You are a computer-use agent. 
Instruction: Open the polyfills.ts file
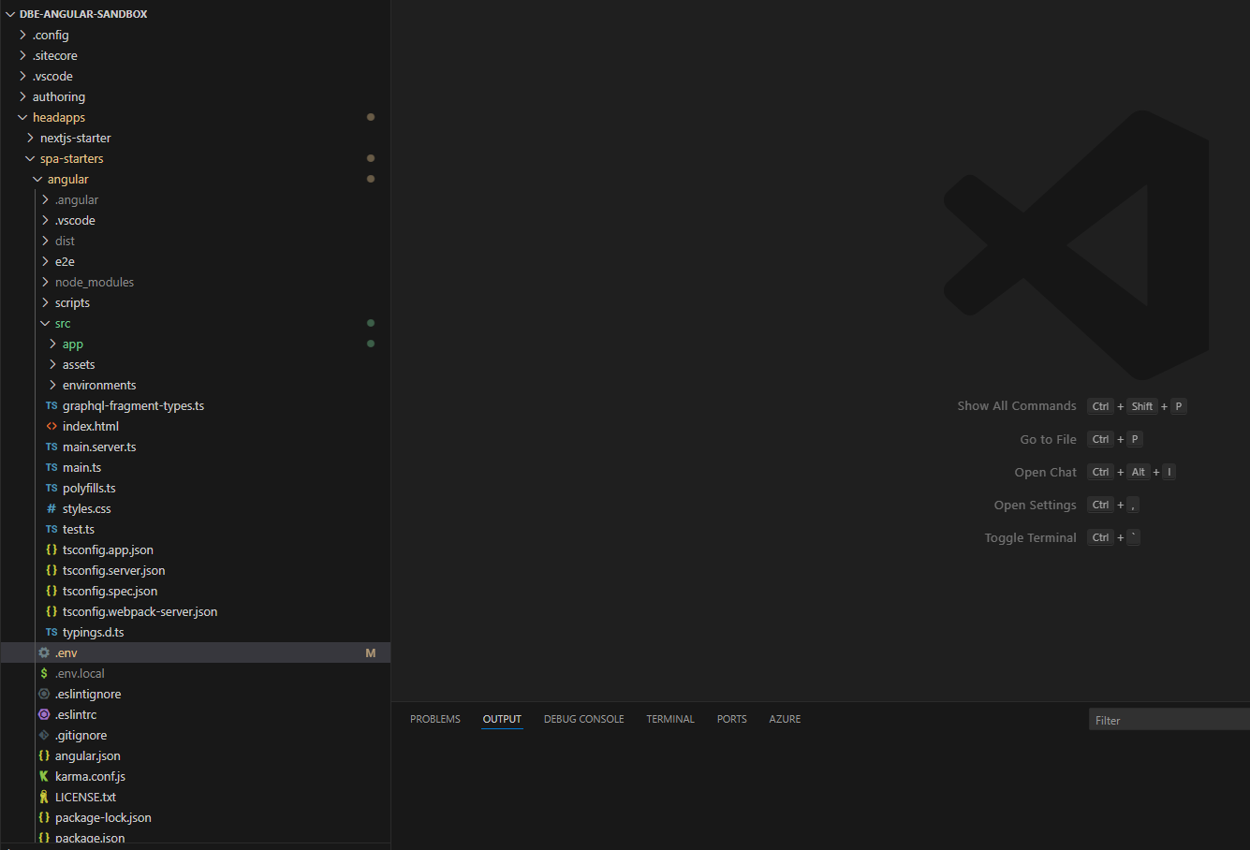89,488
